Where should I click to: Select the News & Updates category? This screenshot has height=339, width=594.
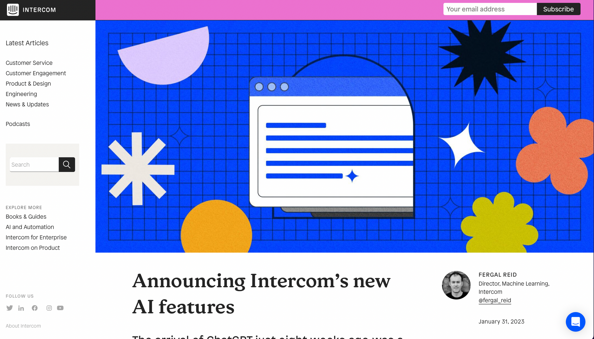(x=27, y=104)
